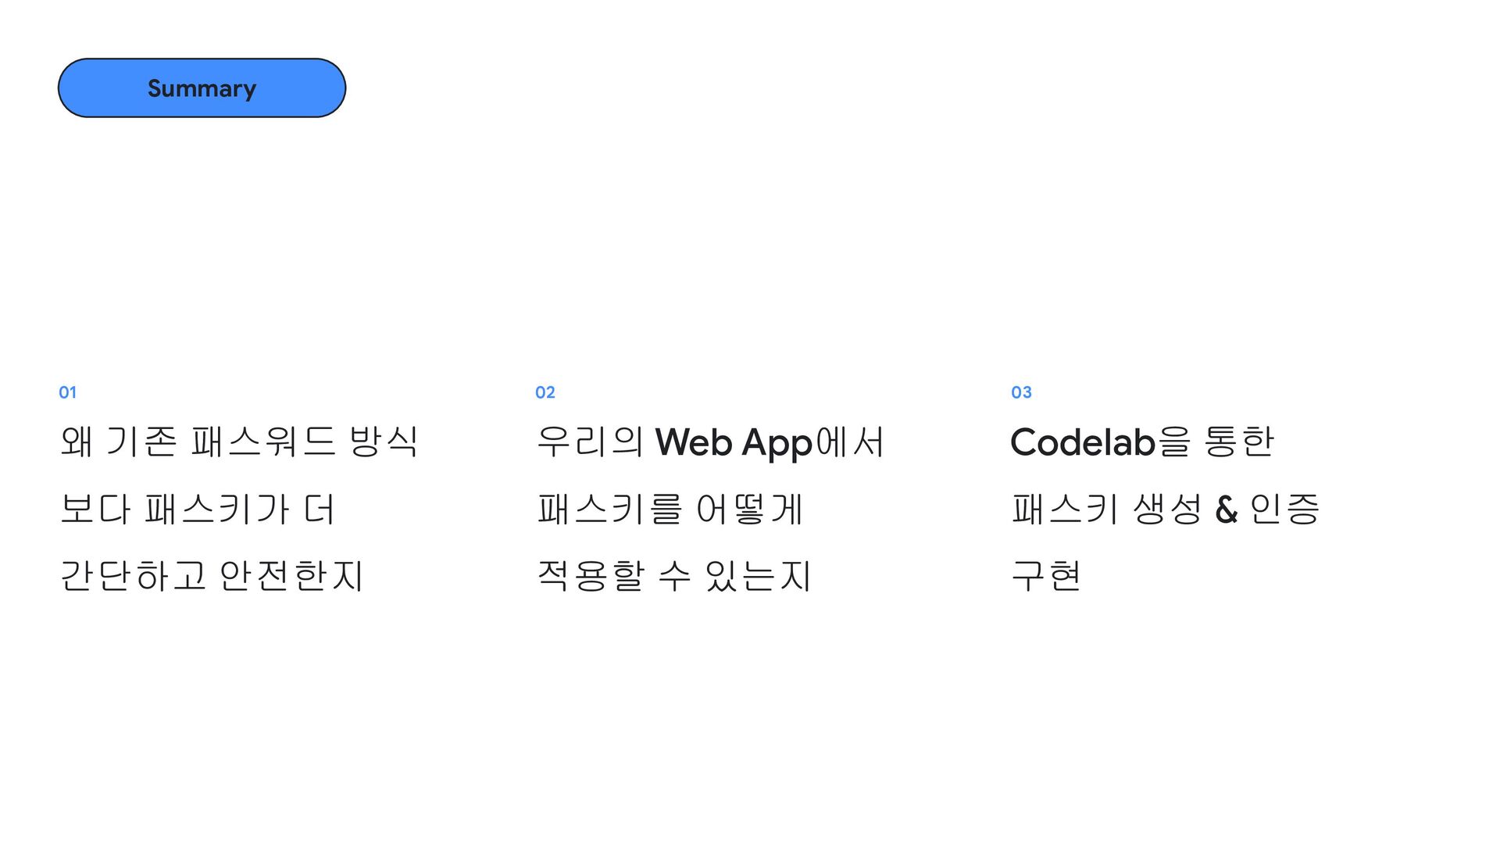Viewport: 1500px width, 844px height.
Task: Click the word 안전한지
Action: (291, 576)
